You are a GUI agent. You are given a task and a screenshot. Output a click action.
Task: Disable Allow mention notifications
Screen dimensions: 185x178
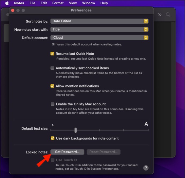(x=52, y=86)
